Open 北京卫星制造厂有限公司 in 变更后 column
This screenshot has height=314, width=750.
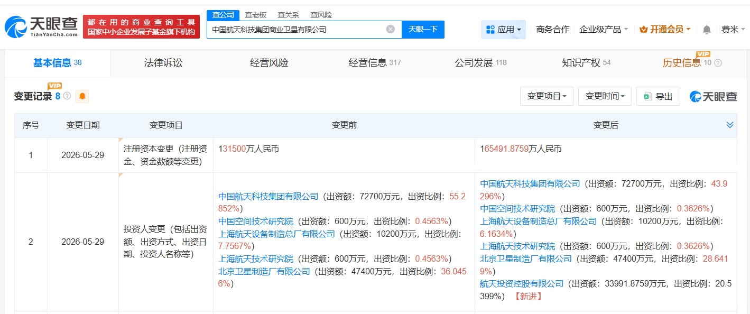point(526,259)
